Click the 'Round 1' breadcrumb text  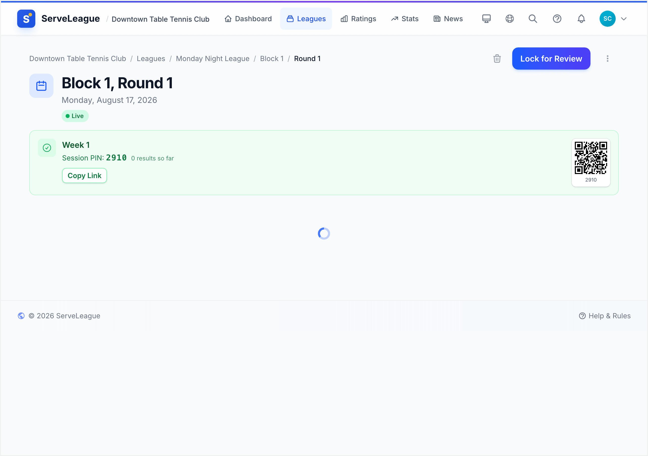coord(307,59)
